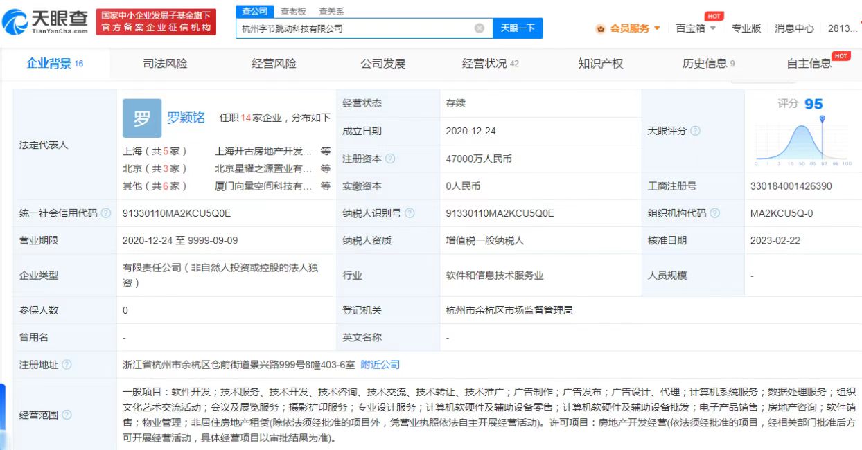
Task: Open the 知识产权 tab
Action: [x=600, y=64]
